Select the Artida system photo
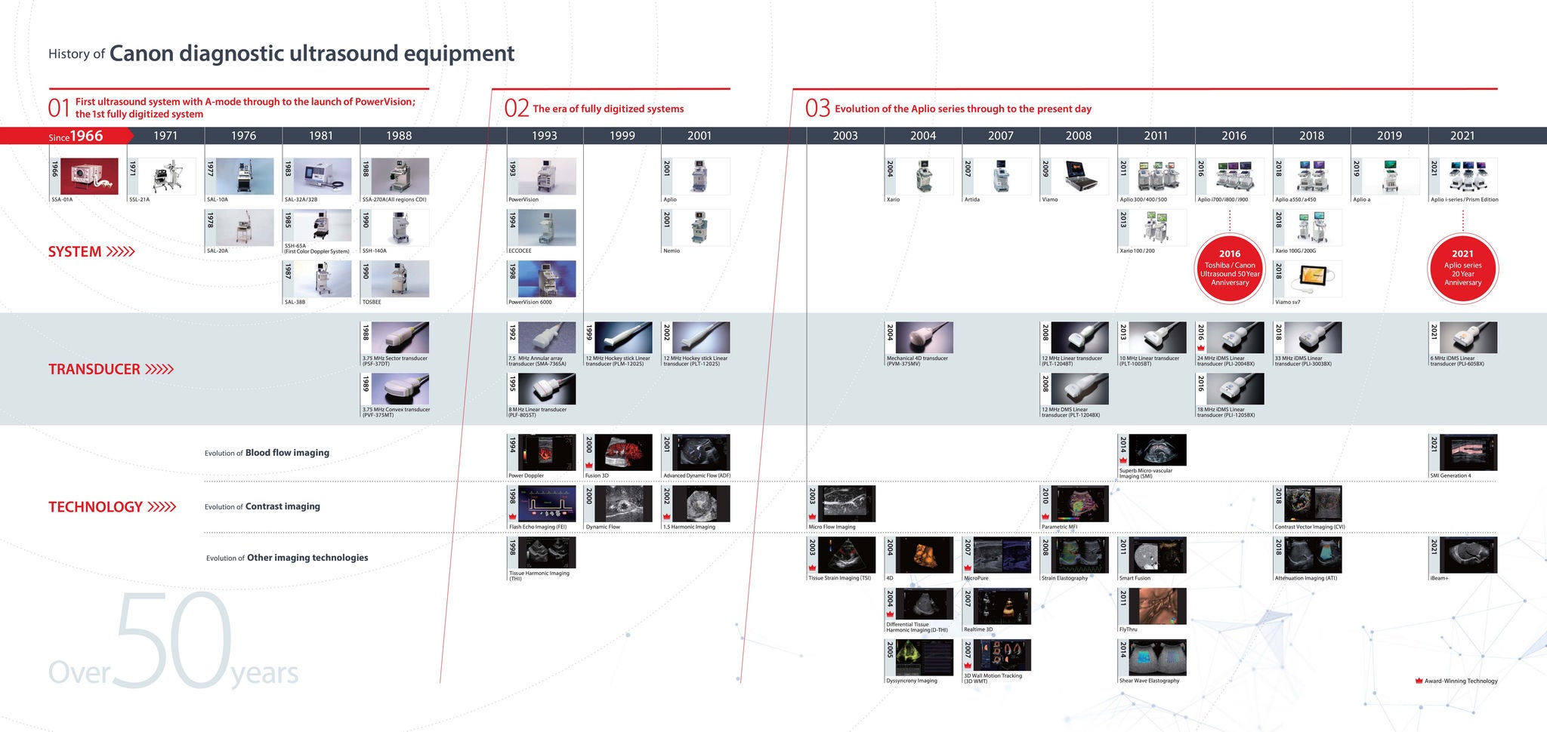This screenshot has width=1547, height=732. [x=1002, y=177]
